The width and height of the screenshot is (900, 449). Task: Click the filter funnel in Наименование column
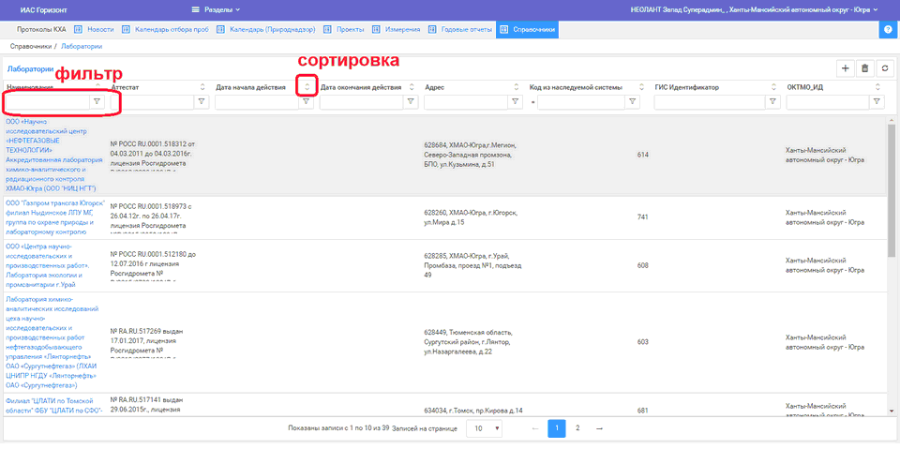[x=97, y=101]
